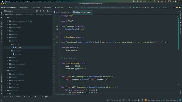The image size is (182, 102).
Task: Open the Commit tool window on left strip
Action: (1, 24)
